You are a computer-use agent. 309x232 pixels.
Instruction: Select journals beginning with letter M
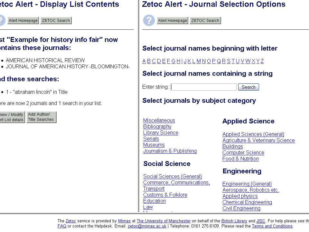[199, 61]
